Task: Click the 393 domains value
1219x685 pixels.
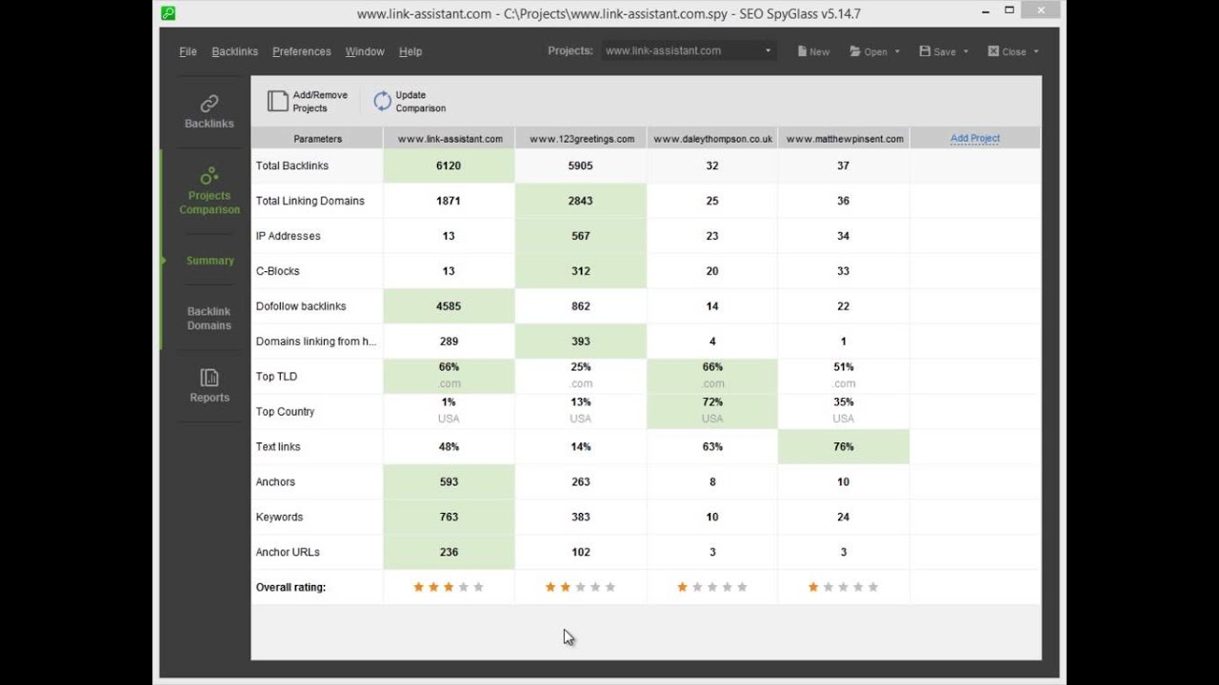Action: coord(580,342)
